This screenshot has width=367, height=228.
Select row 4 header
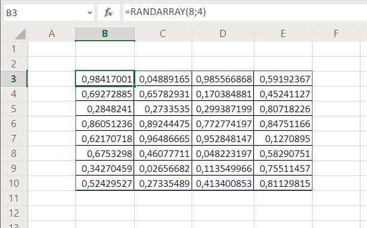click(14, 94)
